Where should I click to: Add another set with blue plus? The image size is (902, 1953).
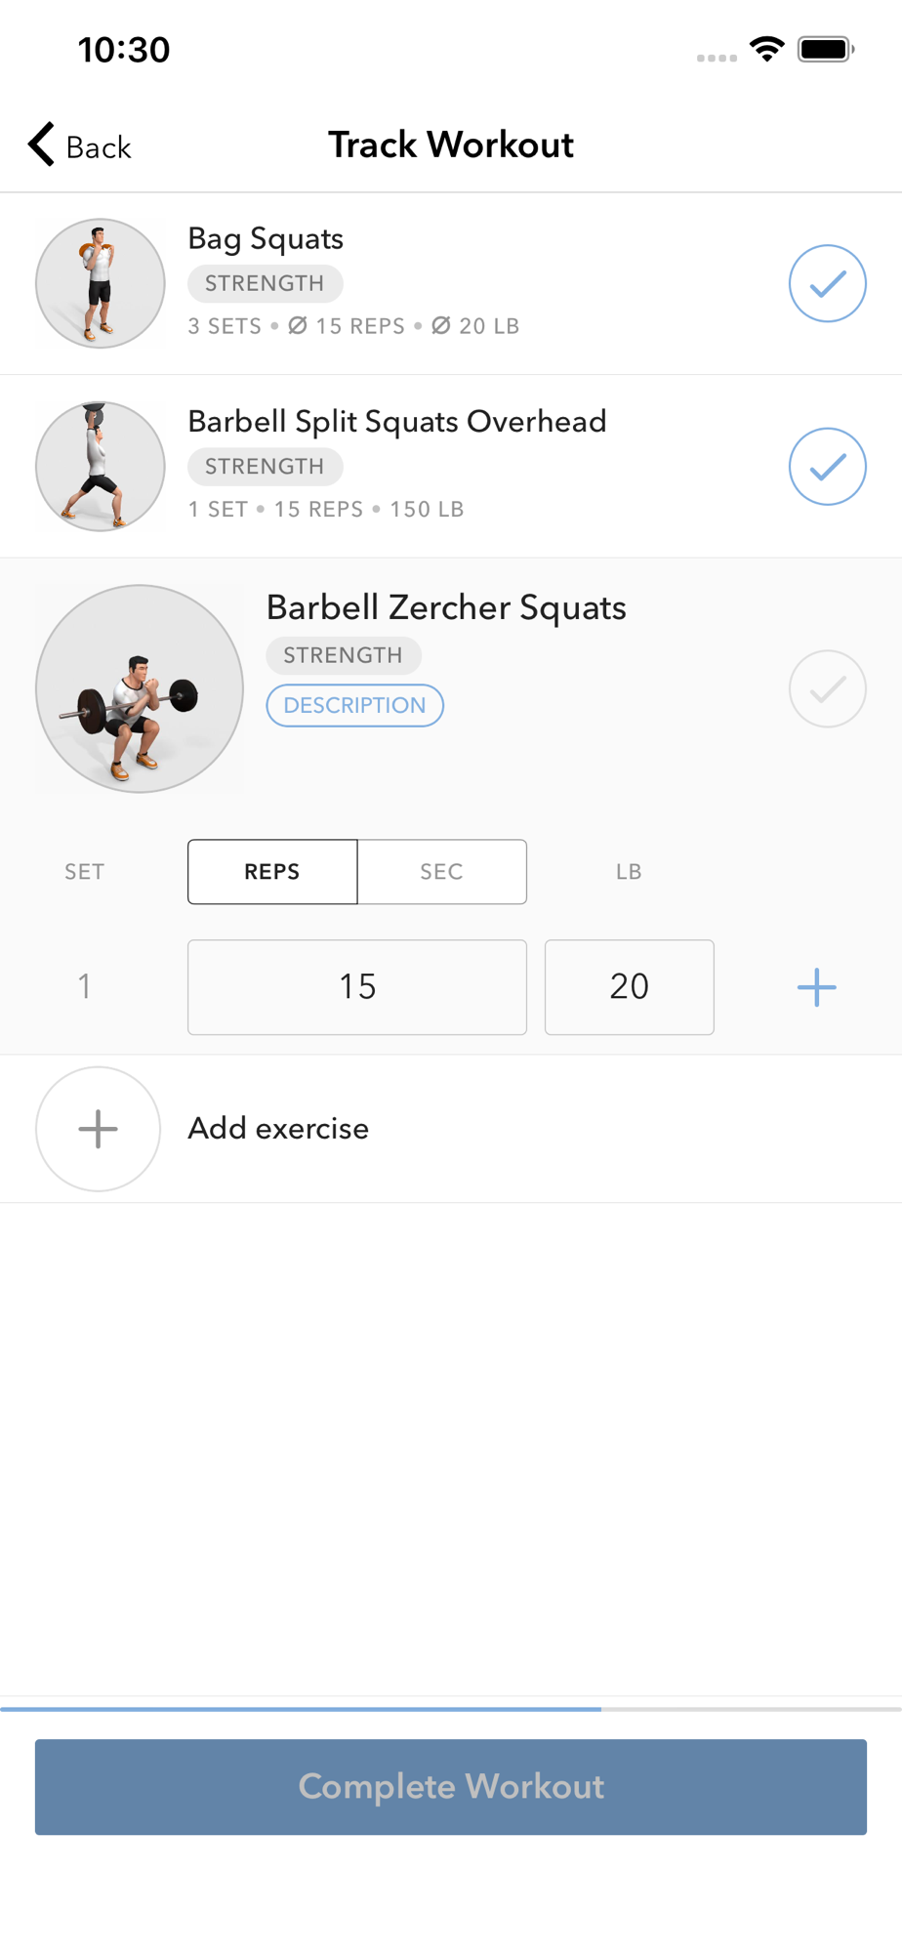(816, 987)
